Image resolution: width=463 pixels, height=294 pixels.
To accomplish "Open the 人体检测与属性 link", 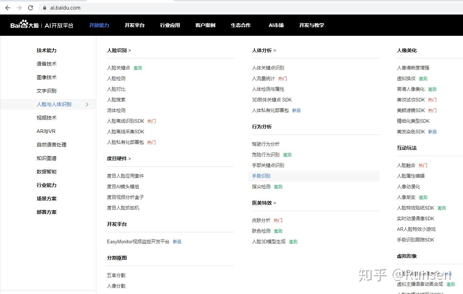I will click(268, 89).
